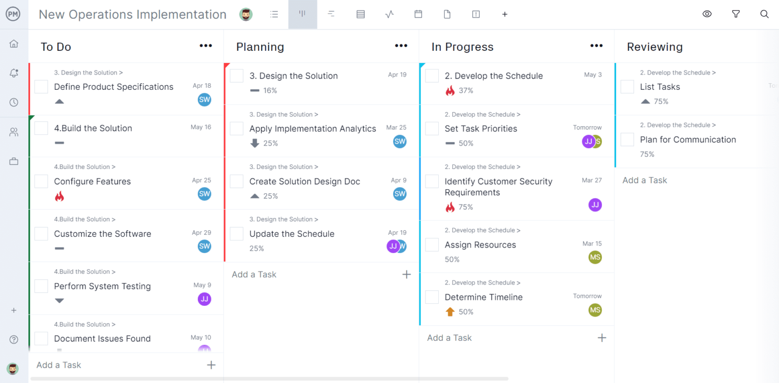Click Add a Task under Reviewing

(x=644, y=180)
